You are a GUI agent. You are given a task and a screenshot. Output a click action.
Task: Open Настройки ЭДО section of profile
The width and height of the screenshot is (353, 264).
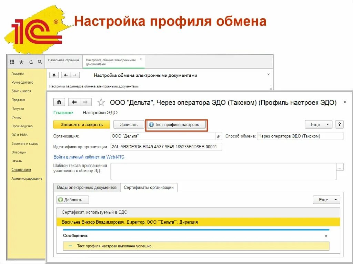coord(100,113)
